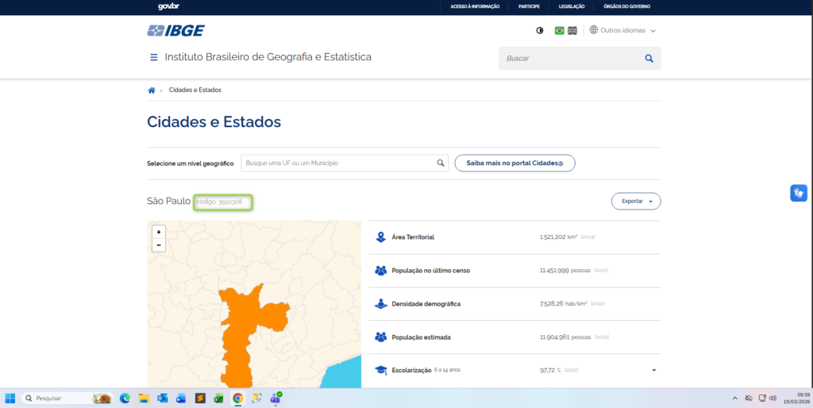Image resolution: width=813 pixels, height=408 pixels.
Task: Open the Outros idiomas dropdown
Action: [x=623, y=30]
